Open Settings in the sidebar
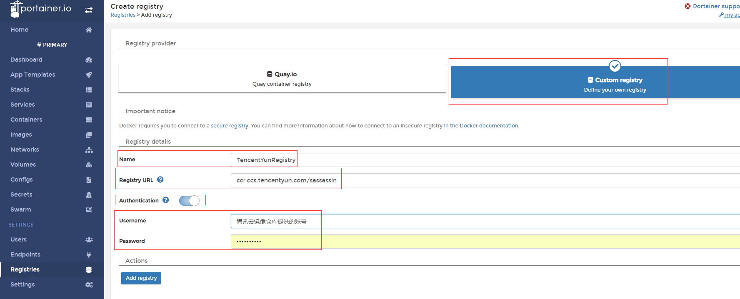 tap(22, 285)
